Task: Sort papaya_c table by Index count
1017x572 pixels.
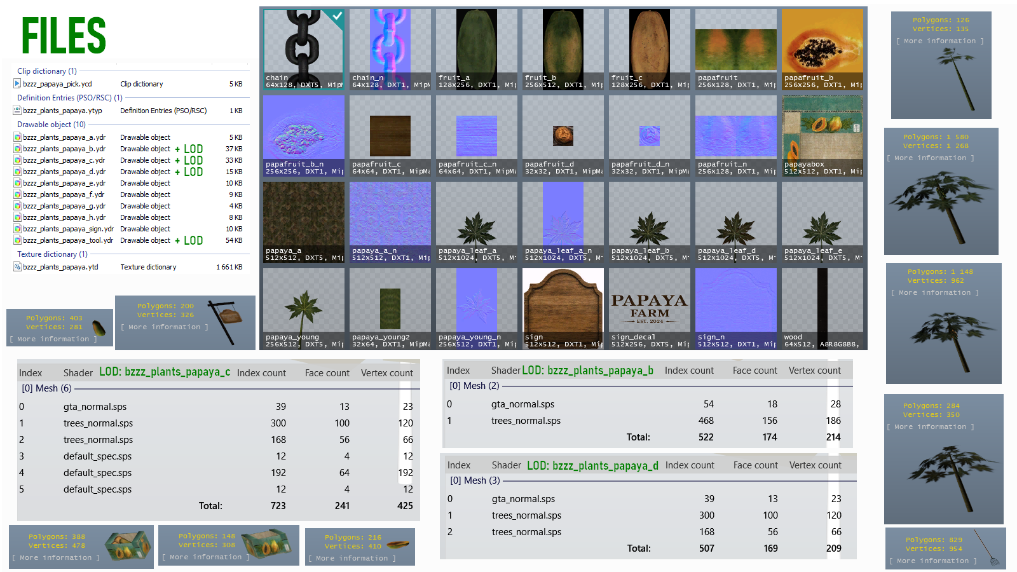Action: 261,373
